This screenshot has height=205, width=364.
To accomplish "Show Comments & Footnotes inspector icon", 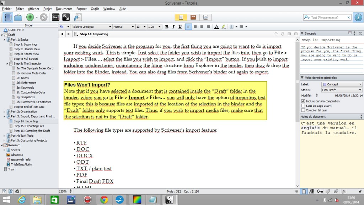I will click(344, 191).
